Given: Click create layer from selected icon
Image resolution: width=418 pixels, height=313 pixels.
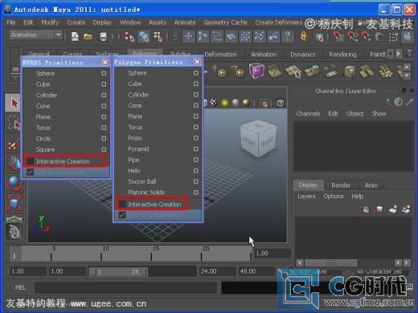Looking at the screenshot, I should 406,209.
